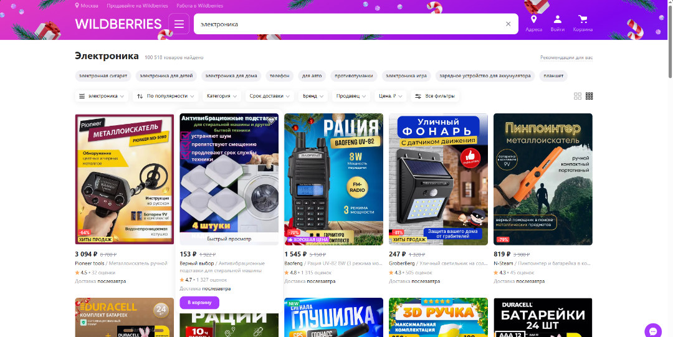The width and height of the screenshot is (673, 337).
Task: Expand the Бренд filter dropdown
Action: click(313, 96)
